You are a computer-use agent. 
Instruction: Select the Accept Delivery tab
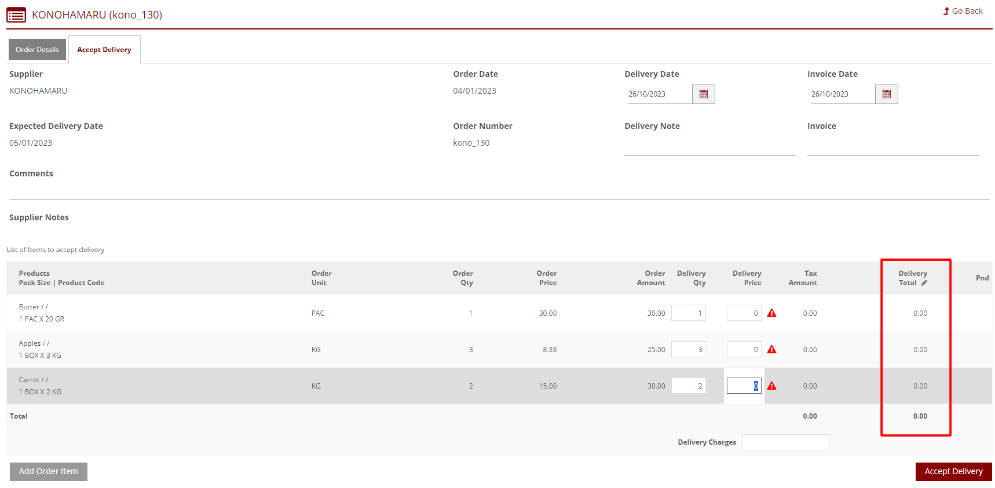click(104, 50)
